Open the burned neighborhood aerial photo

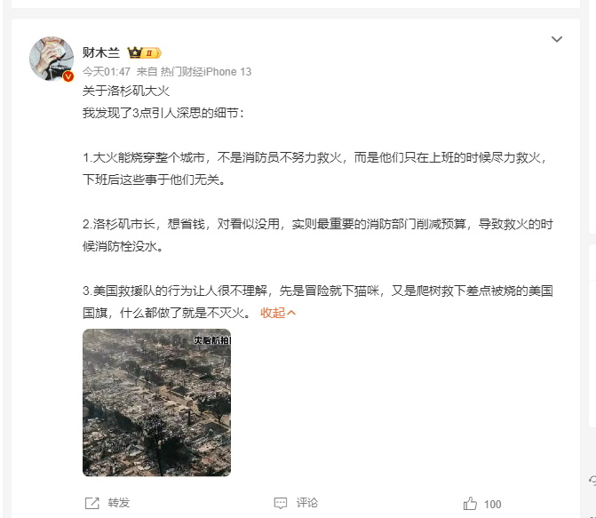tap(156, 402)
